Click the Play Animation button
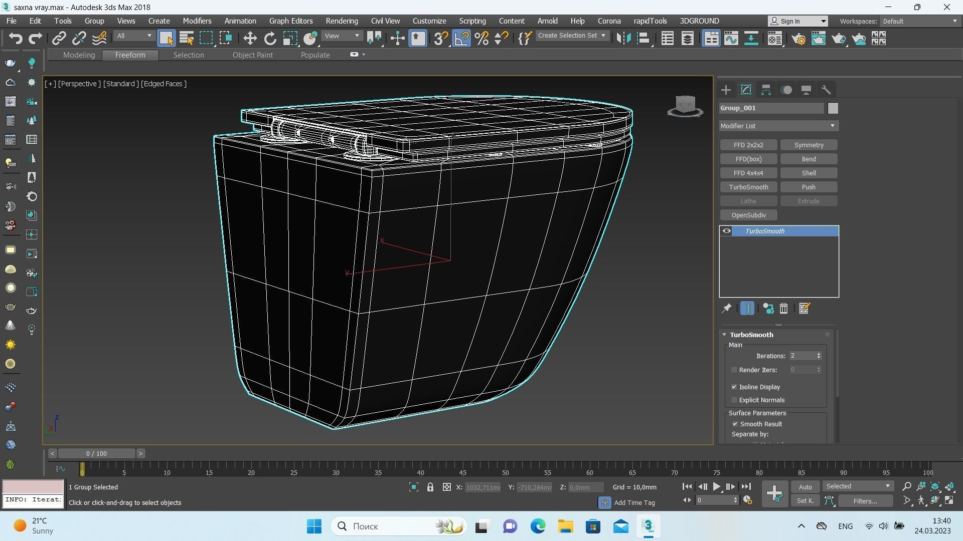Screen dimensions: 963x541 716,486
